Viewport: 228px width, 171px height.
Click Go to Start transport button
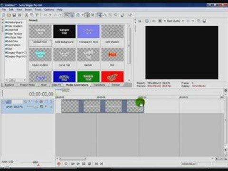[96, 164]
